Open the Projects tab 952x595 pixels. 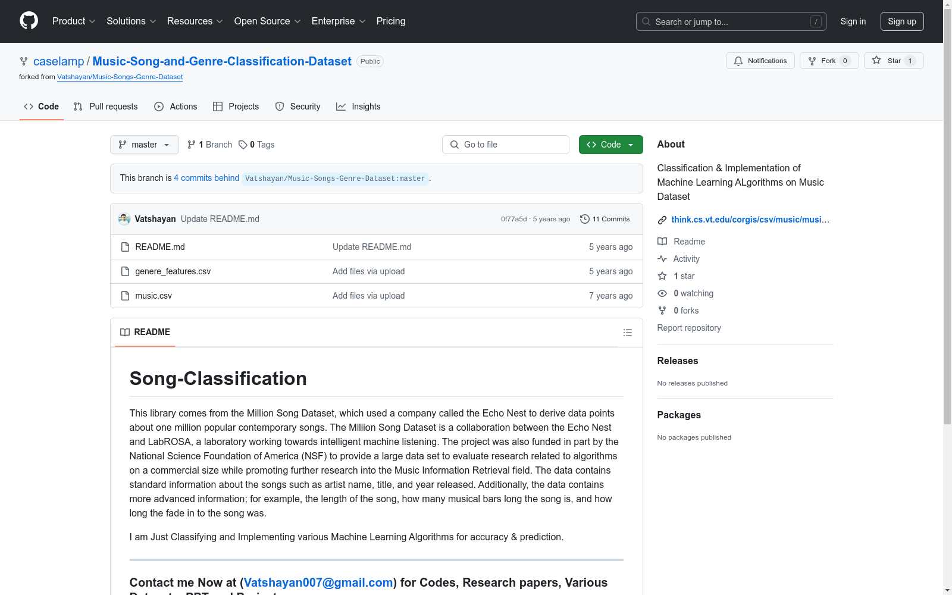(236, 107)
